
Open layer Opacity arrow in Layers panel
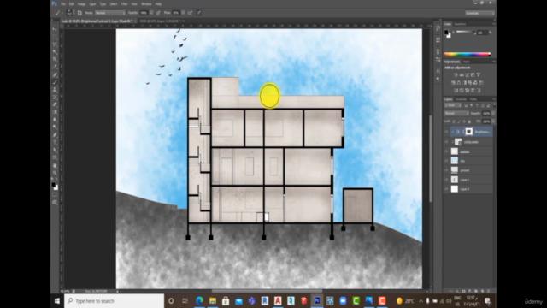click(x=493, y=114)
